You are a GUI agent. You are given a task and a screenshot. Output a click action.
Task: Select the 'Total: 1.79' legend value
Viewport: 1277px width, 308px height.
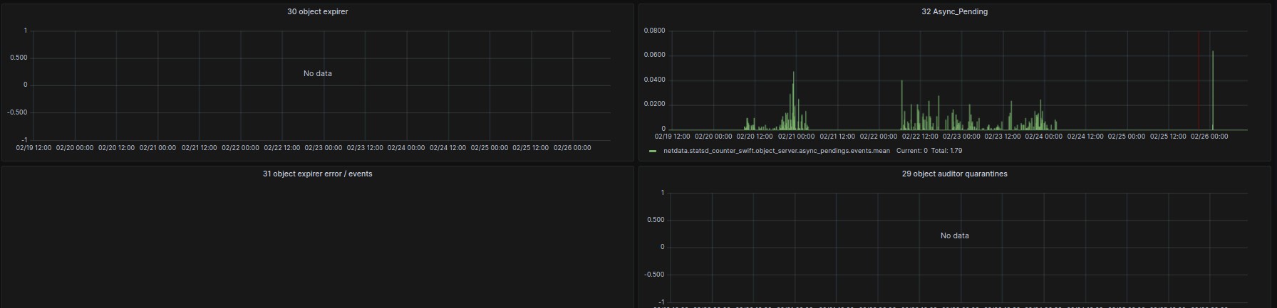point(946,151)
